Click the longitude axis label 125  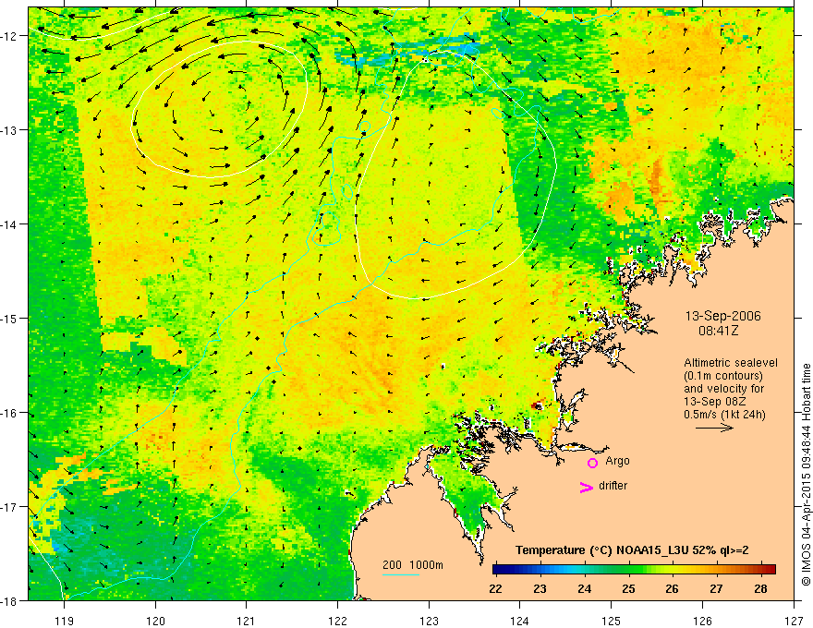pos(612,621)
